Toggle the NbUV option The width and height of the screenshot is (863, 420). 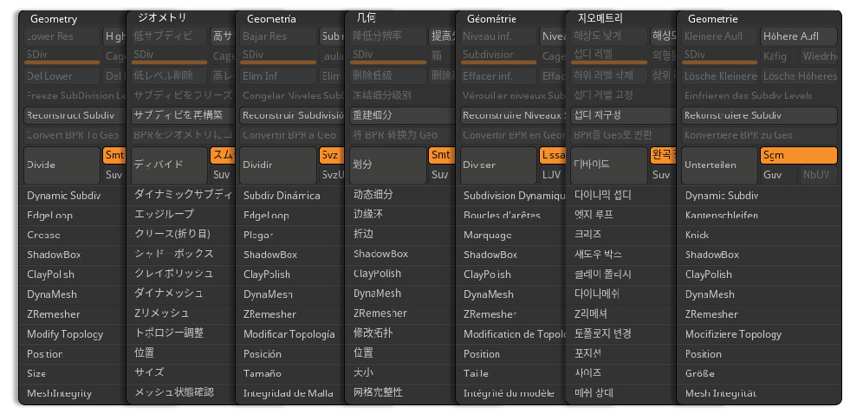(x=818, y=175)
